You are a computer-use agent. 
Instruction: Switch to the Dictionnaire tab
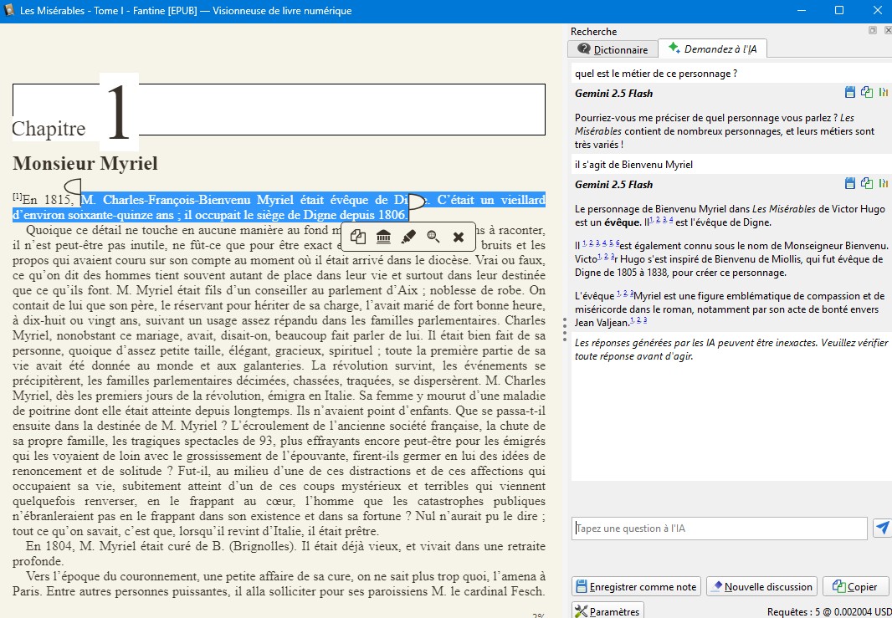pyautogui.click(x=613, y=49)
